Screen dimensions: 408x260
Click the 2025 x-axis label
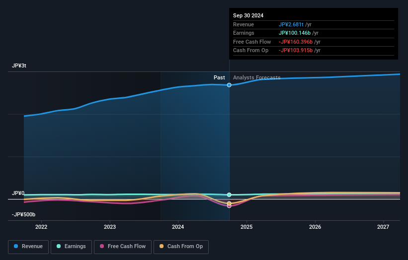[246, 227]
